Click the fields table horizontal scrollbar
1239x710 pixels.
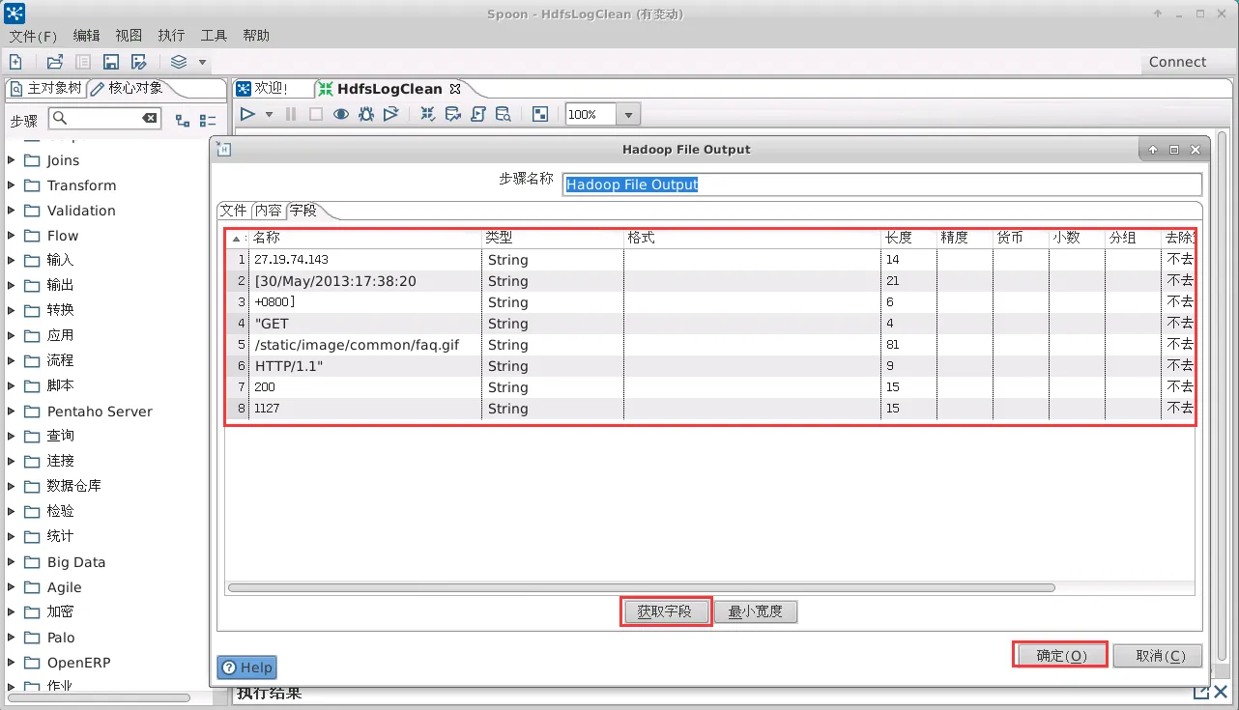click(642, 587)
